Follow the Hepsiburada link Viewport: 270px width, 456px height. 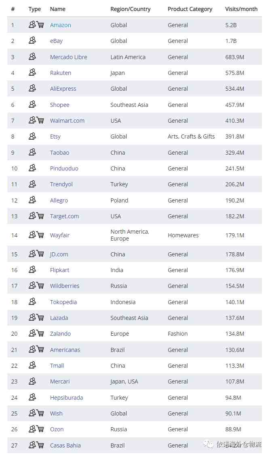(66, 398)
